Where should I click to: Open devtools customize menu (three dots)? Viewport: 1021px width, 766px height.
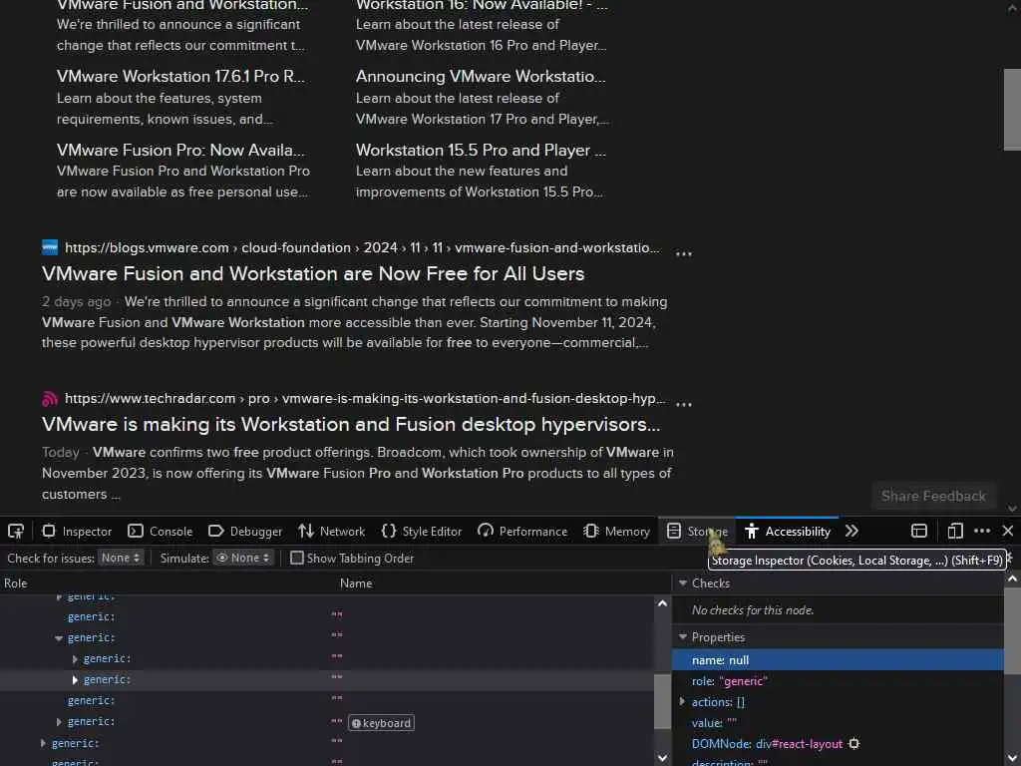(x=982, y=531)
